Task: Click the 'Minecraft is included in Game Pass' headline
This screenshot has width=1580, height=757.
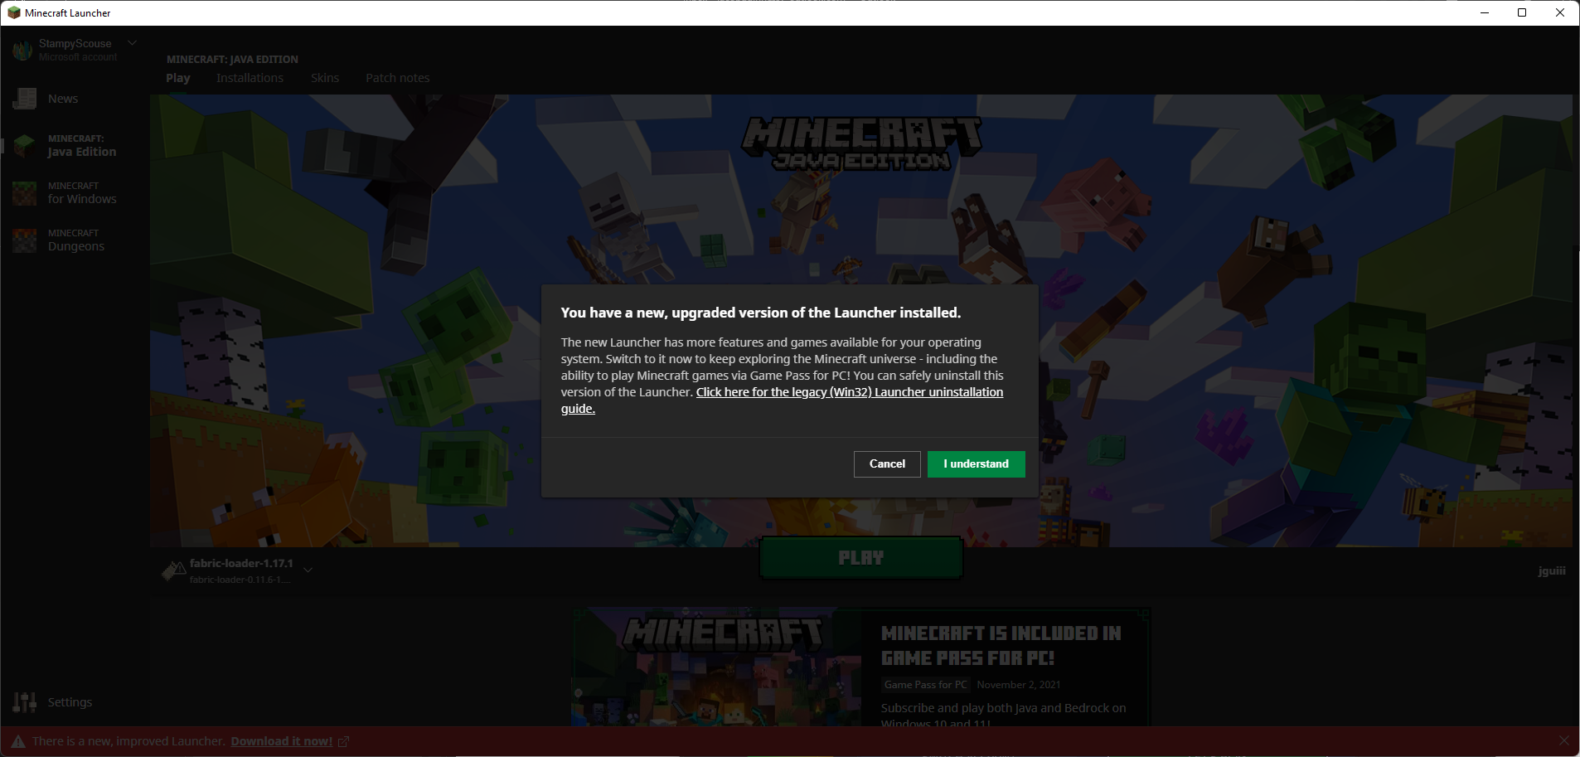Action: coord(1001,646)
